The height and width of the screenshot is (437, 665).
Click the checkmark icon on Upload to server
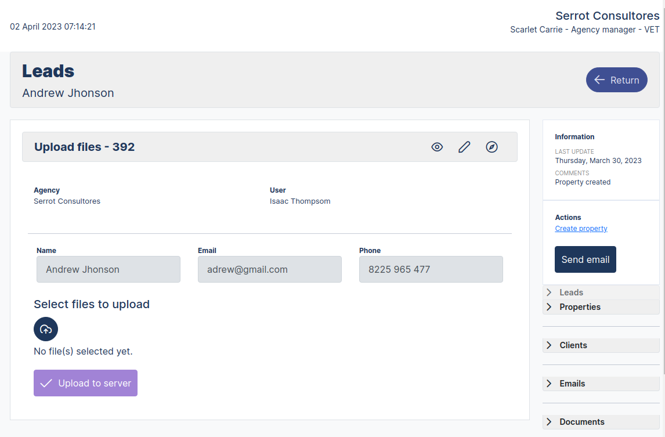[x=45, y=383]
